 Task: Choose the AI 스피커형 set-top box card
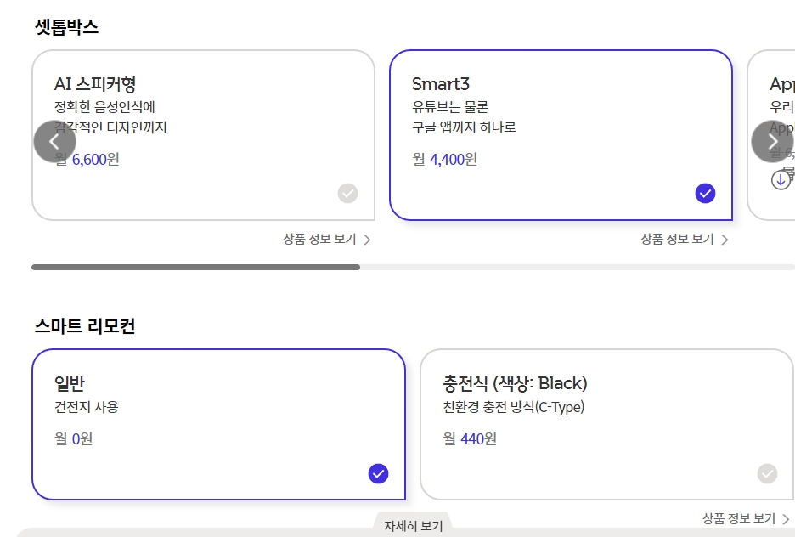pyautogui.click(x=203, y=135)
